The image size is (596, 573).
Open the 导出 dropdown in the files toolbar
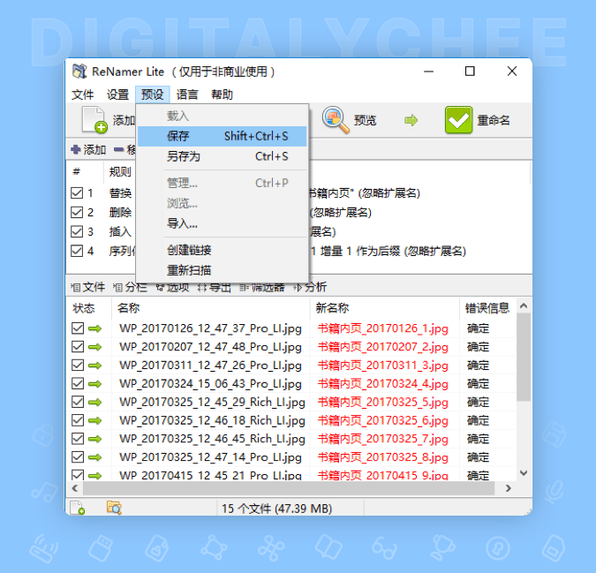click(215, 287)
